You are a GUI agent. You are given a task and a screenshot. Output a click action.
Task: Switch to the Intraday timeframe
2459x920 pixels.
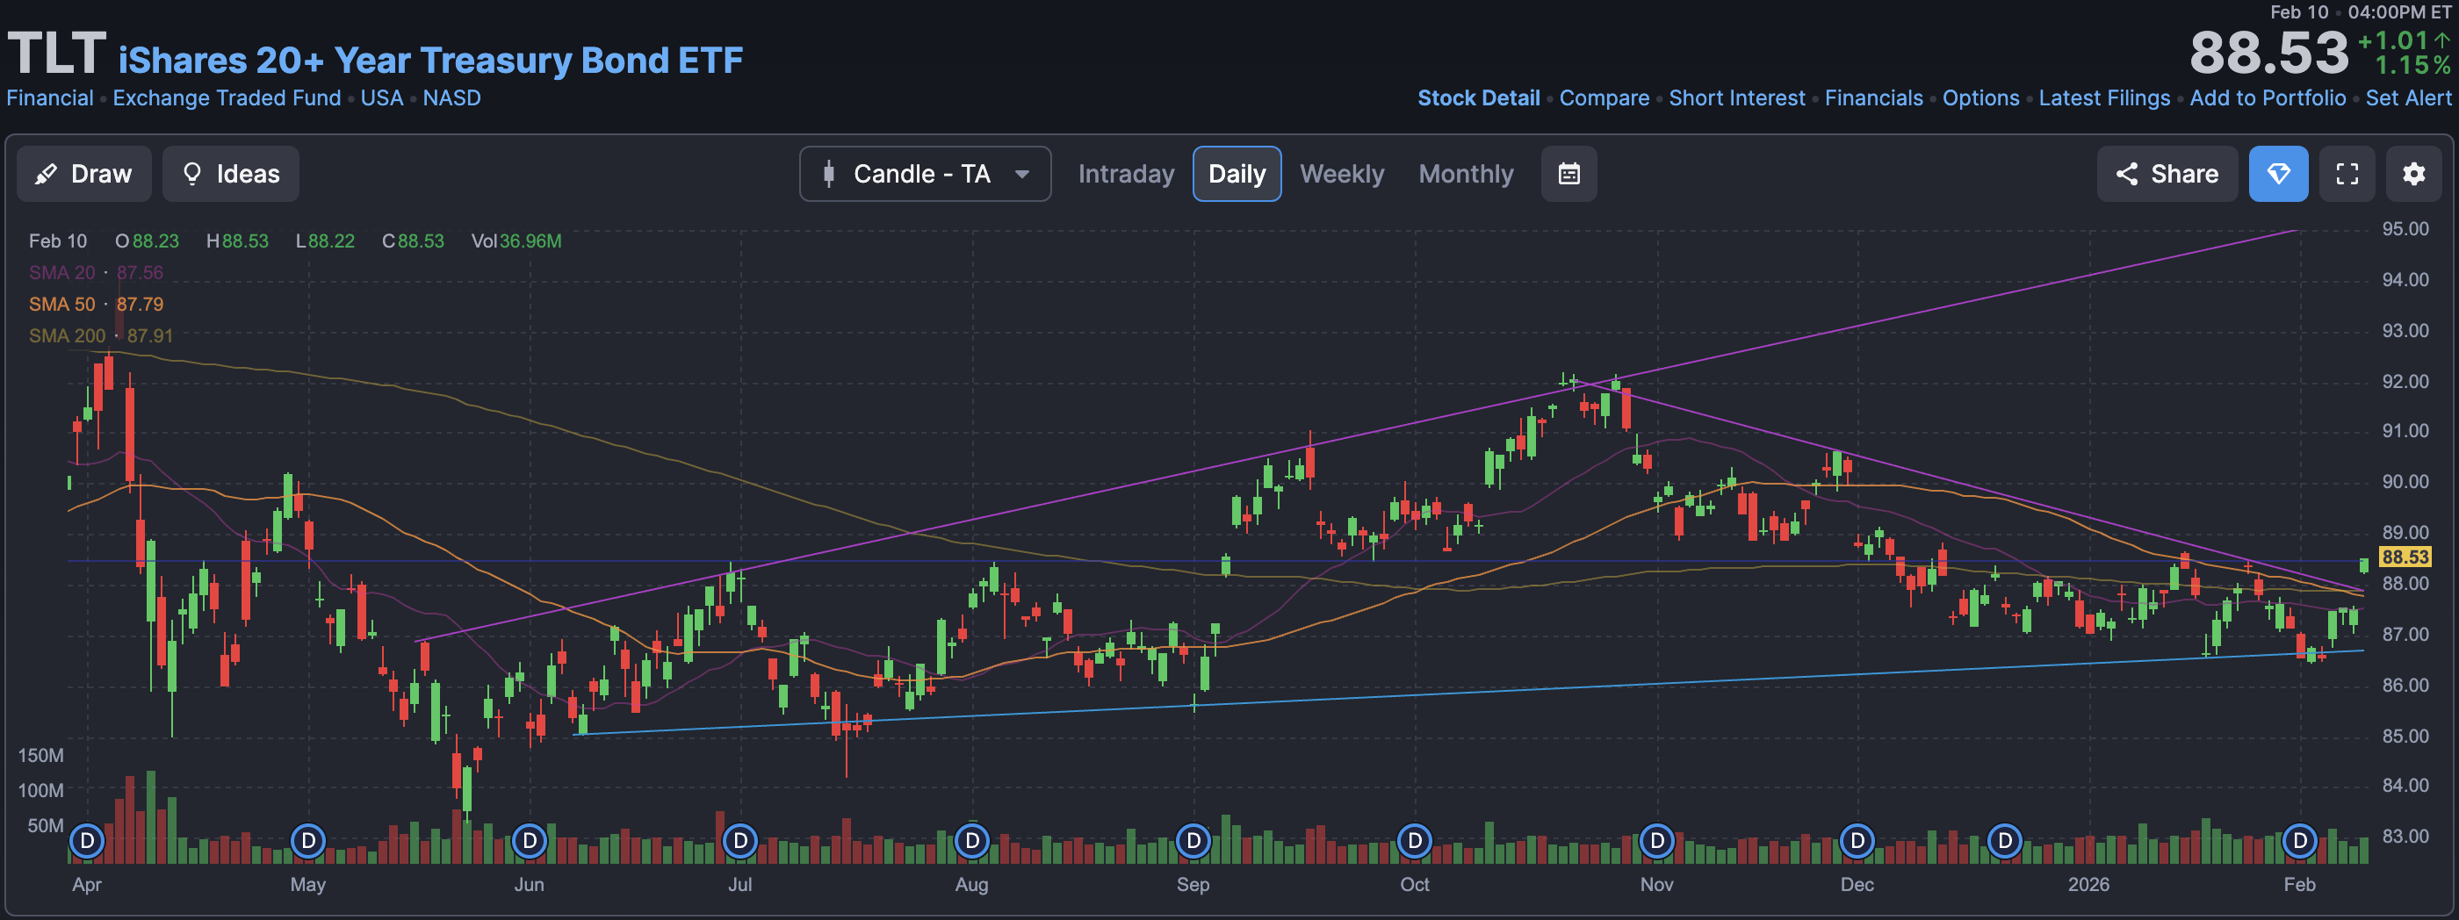pos(1126,174)
